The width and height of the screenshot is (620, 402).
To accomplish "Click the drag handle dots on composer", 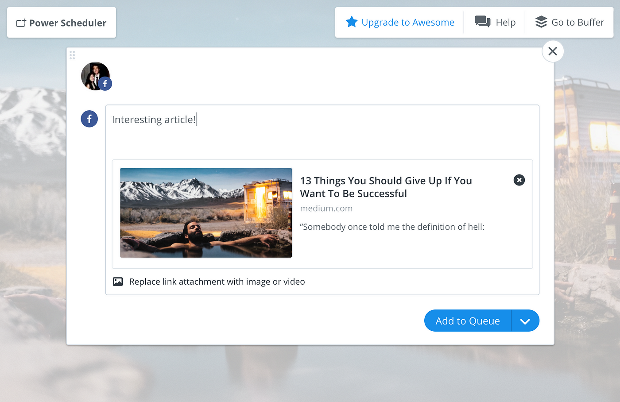I will point(72,55).
